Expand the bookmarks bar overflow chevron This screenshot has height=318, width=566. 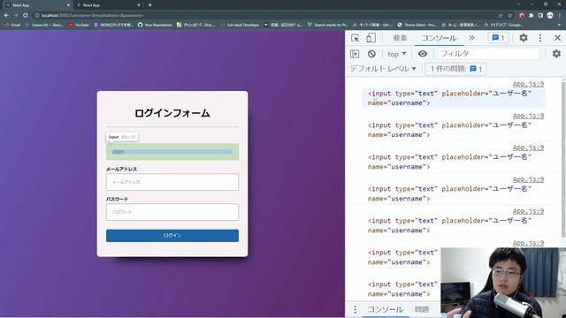560,25
